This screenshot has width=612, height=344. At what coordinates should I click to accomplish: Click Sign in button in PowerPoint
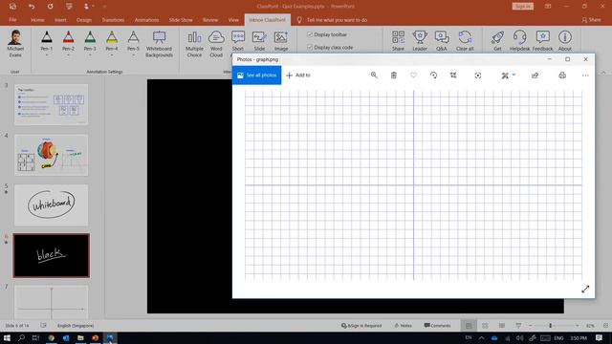[x=523, y=7]
